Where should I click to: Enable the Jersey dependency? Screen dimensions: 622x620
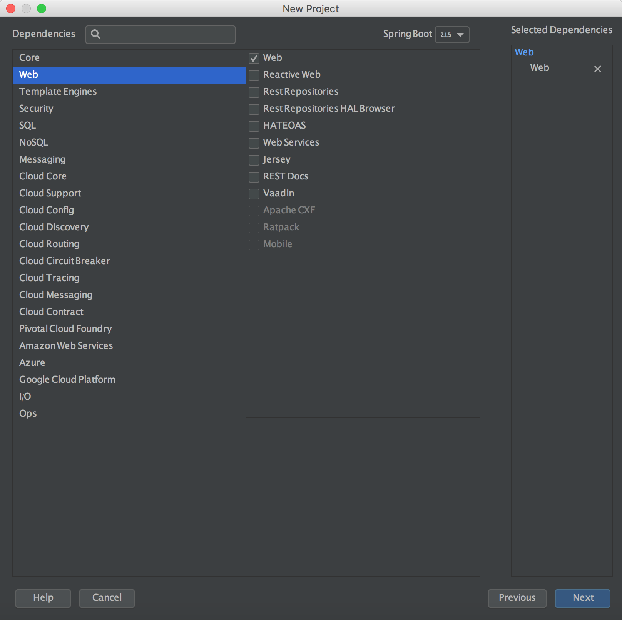point(254,160)
